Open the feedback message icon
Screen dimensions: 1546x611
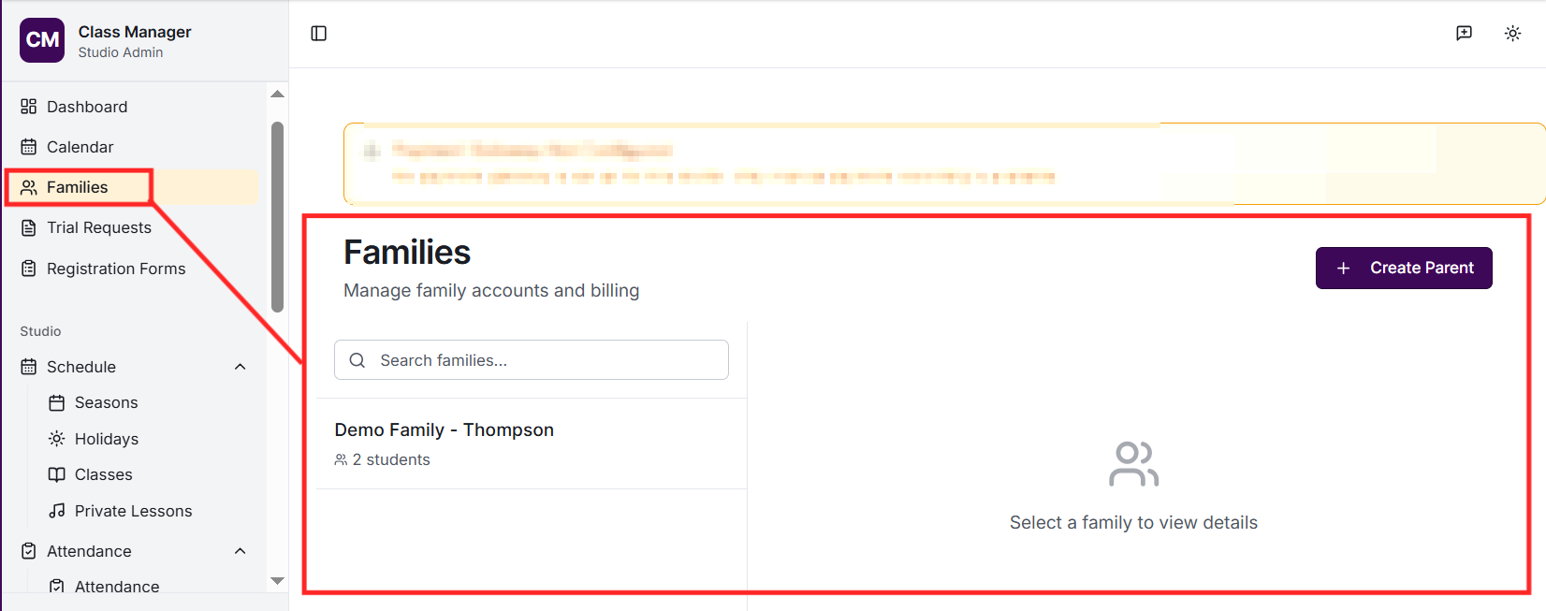(x=1465, y=34)
